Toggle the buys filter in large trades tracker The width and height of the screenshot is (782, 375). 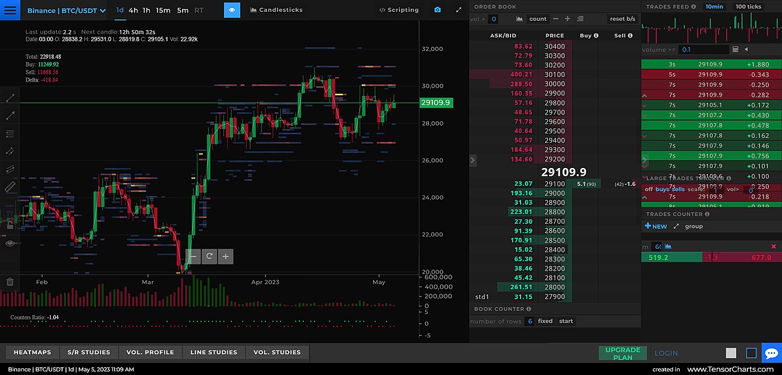click(x=662, y=190)
